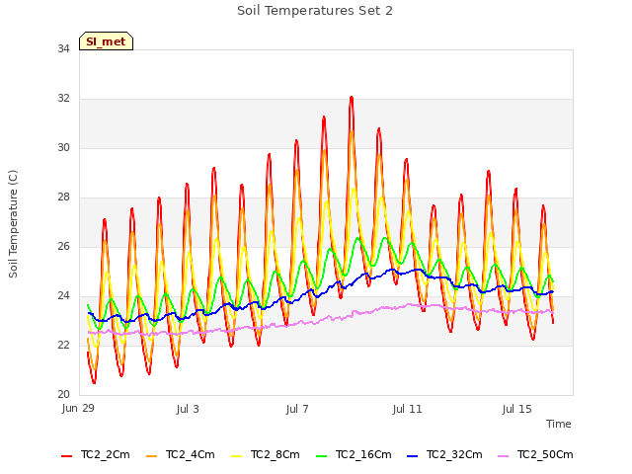The height and width of the screenshot is (474, 632).
Task: Click the 32 y-axis tick label
Action: (63, 99)
